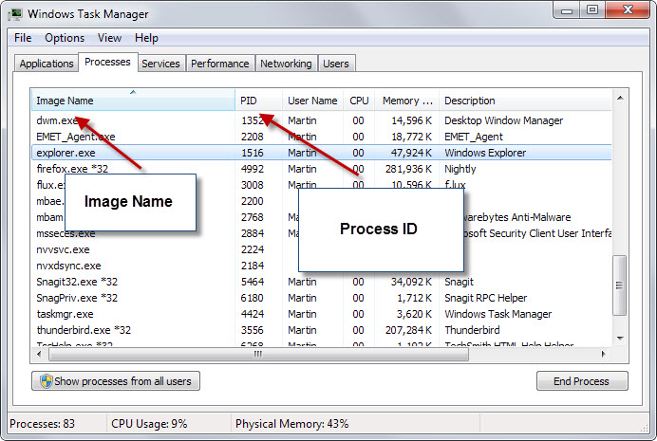Maximize the Task Manager window

[592, 10]
